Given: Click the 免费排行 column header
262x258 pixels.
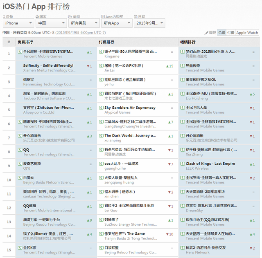Looking at the screenshot, I should coord(25,42).
